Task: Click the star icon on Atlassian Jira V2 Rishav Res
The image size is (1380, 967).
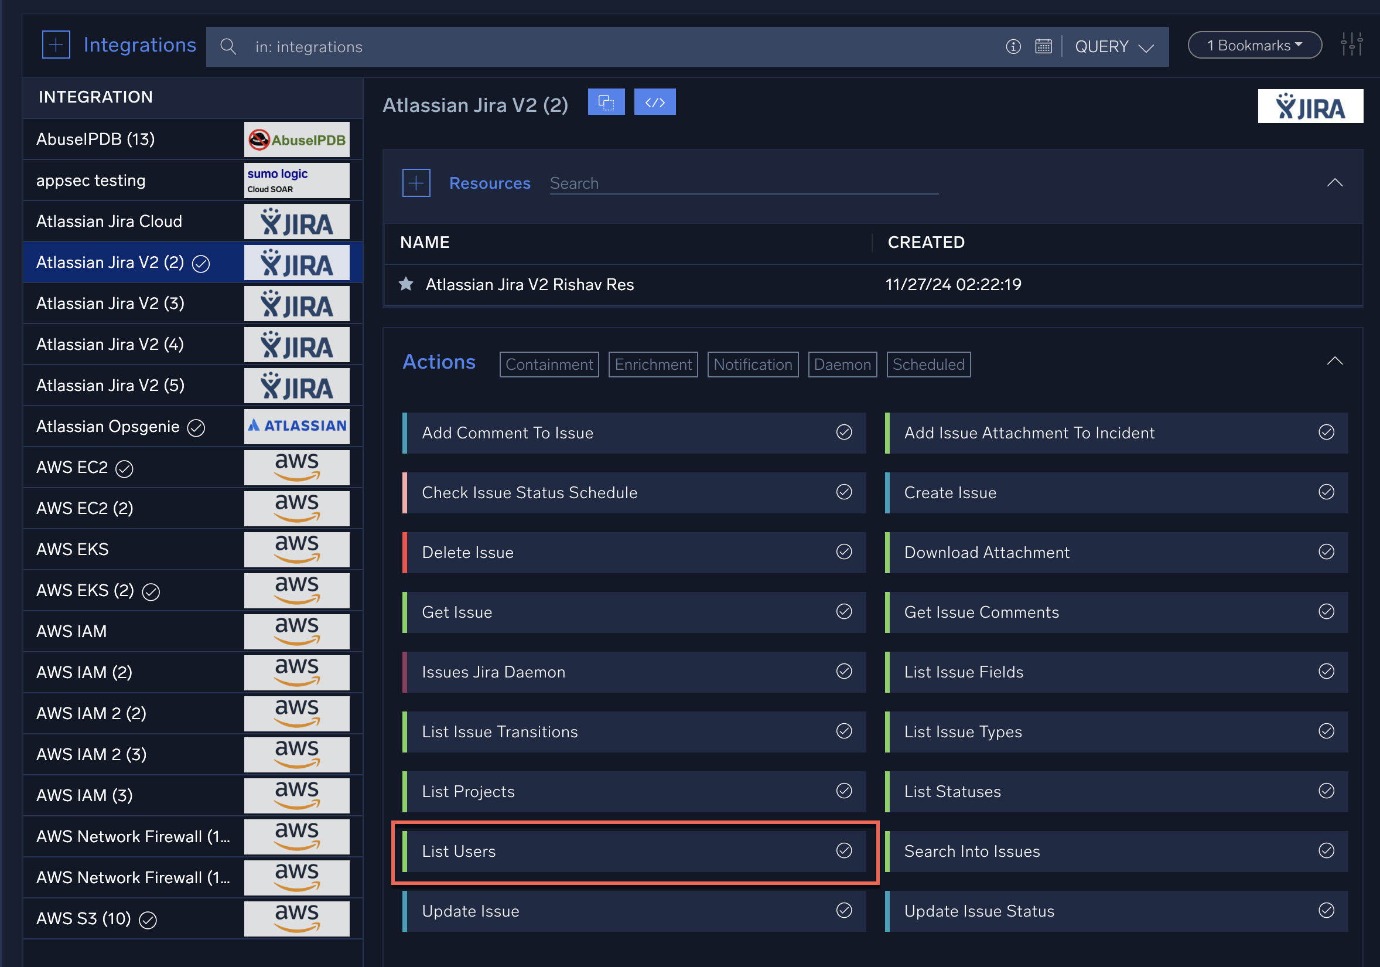Action: (407, 284)
